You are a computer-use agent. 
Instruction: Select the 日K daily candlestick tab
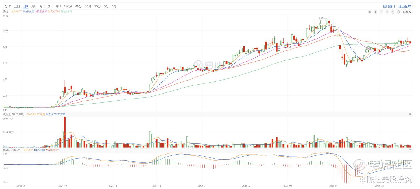26,6
